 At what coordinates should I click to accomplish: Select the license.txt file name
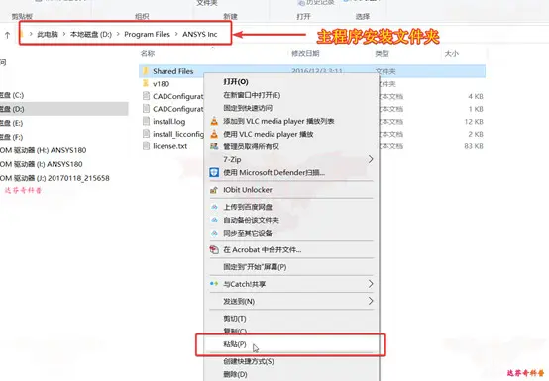tap(170, 146)
